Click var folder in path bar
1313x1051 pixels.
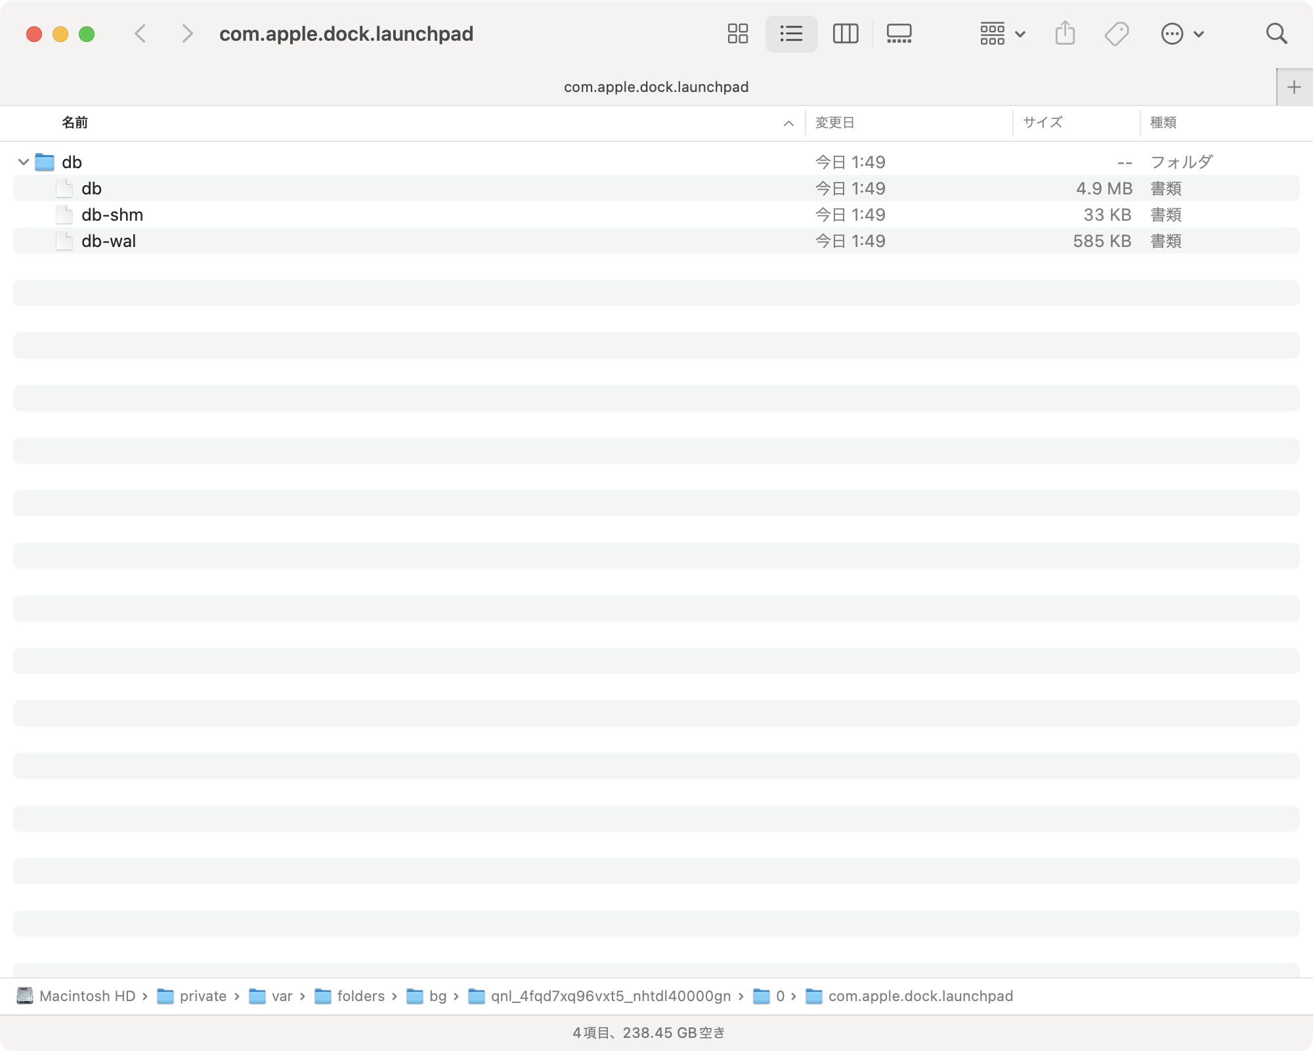coord(270,996)
